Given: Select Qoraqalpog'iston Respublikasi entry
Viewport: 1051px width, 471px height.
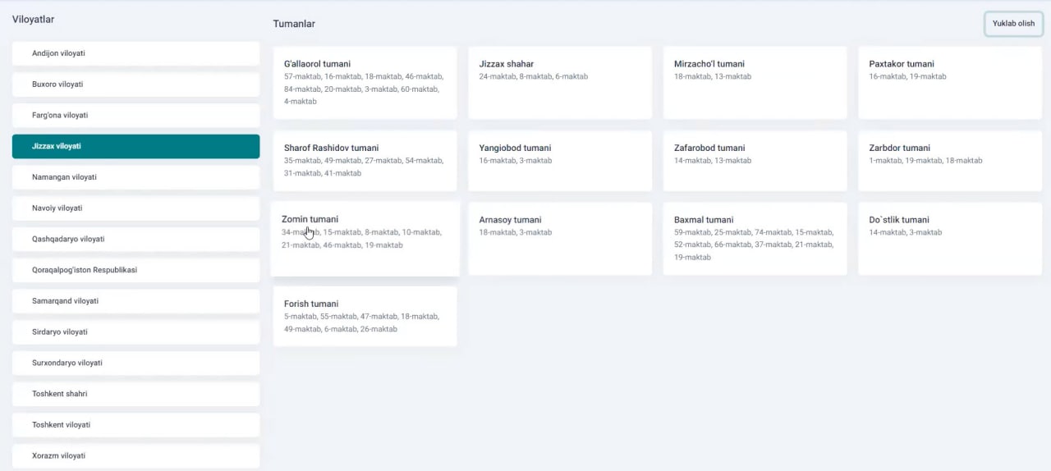Looking at the screenshot, I should tap(135, 270).
